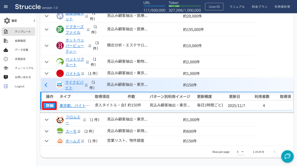297x166 pixels.
Task: Click the blue 詳細 button
Action: pyautogui.click(x=50, y=105)
